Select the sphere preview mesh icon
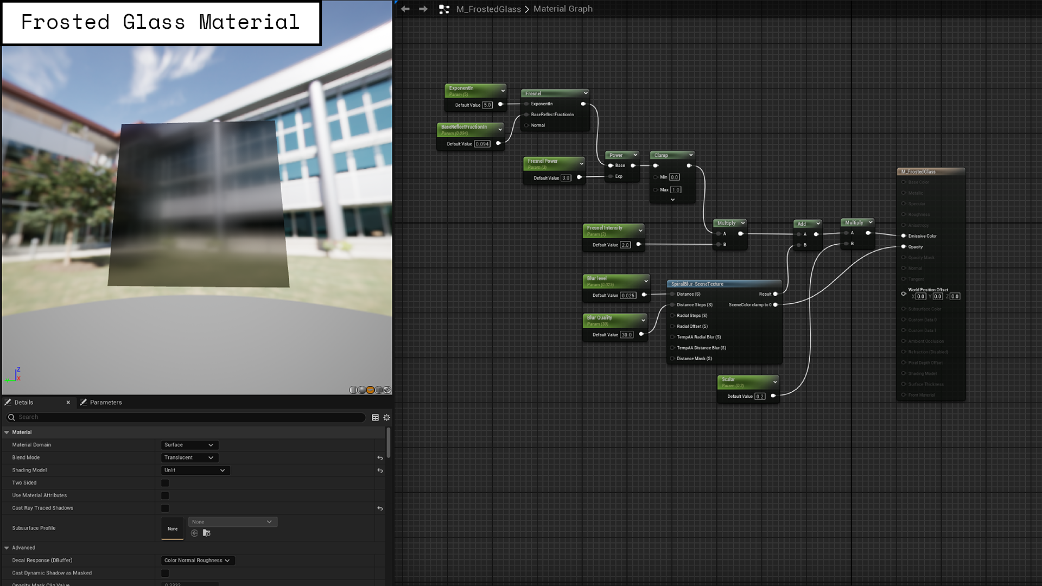 click(x=362, y=390)
